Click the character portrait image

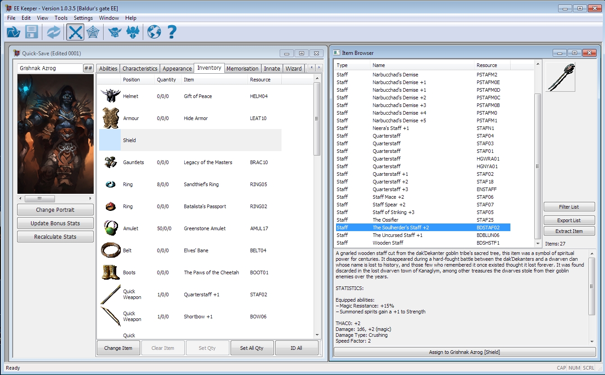55,134
